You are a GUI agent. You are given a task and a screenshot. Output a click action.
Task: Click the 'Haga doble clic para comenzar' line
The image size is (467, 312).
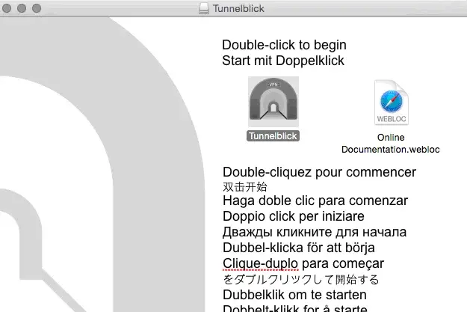315,201
